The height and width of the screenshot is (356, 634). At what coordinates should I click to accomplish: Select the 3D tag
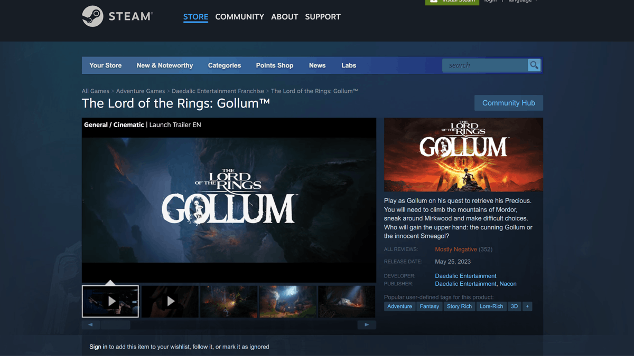(x=514, y=306)
